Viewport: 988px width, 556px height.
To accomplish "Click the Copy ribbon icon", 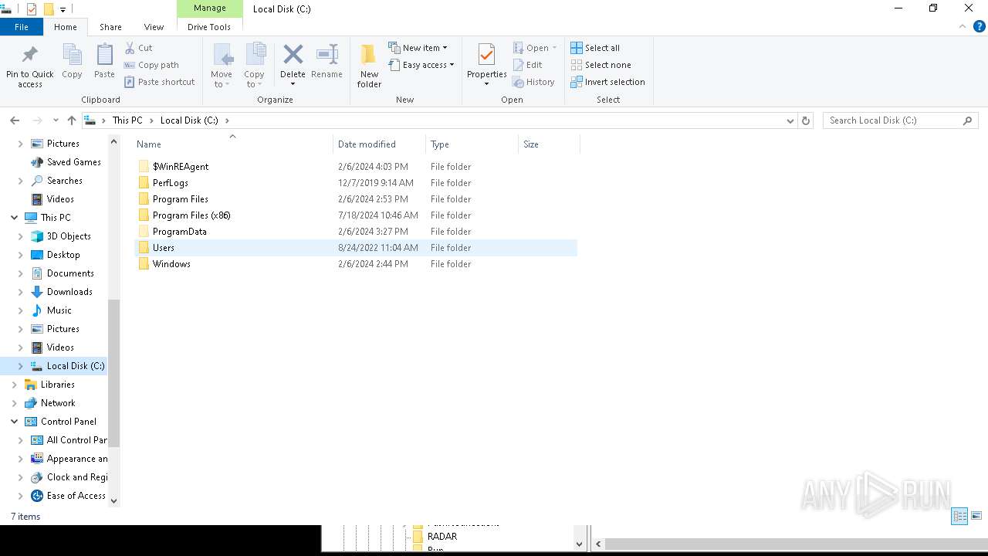I will click(72, 56).
